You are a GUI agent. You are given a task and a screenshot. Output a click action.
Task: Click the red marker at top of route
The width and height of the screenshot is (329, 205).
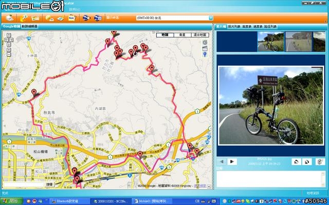(114, 33)
